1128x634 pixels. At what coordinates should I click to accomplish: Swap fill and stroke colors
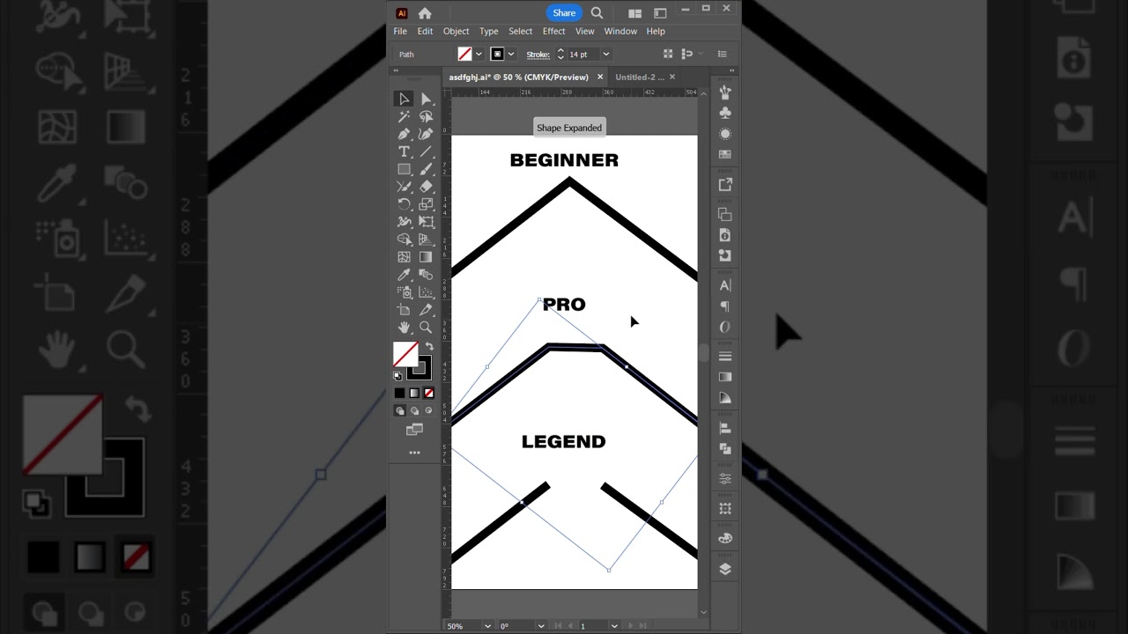pyautogui.click(x=429, y=346)
